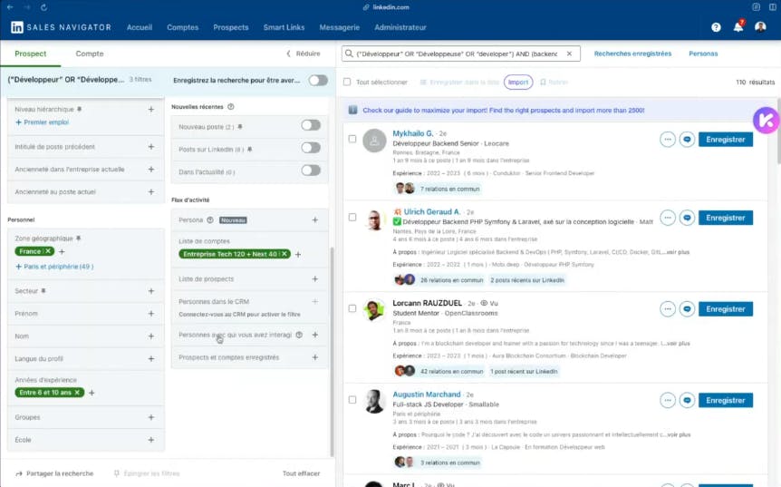The height and width of the screenshot is (487, 781).
Task: Remove the France location filter chip
Action: click(49, 251)
